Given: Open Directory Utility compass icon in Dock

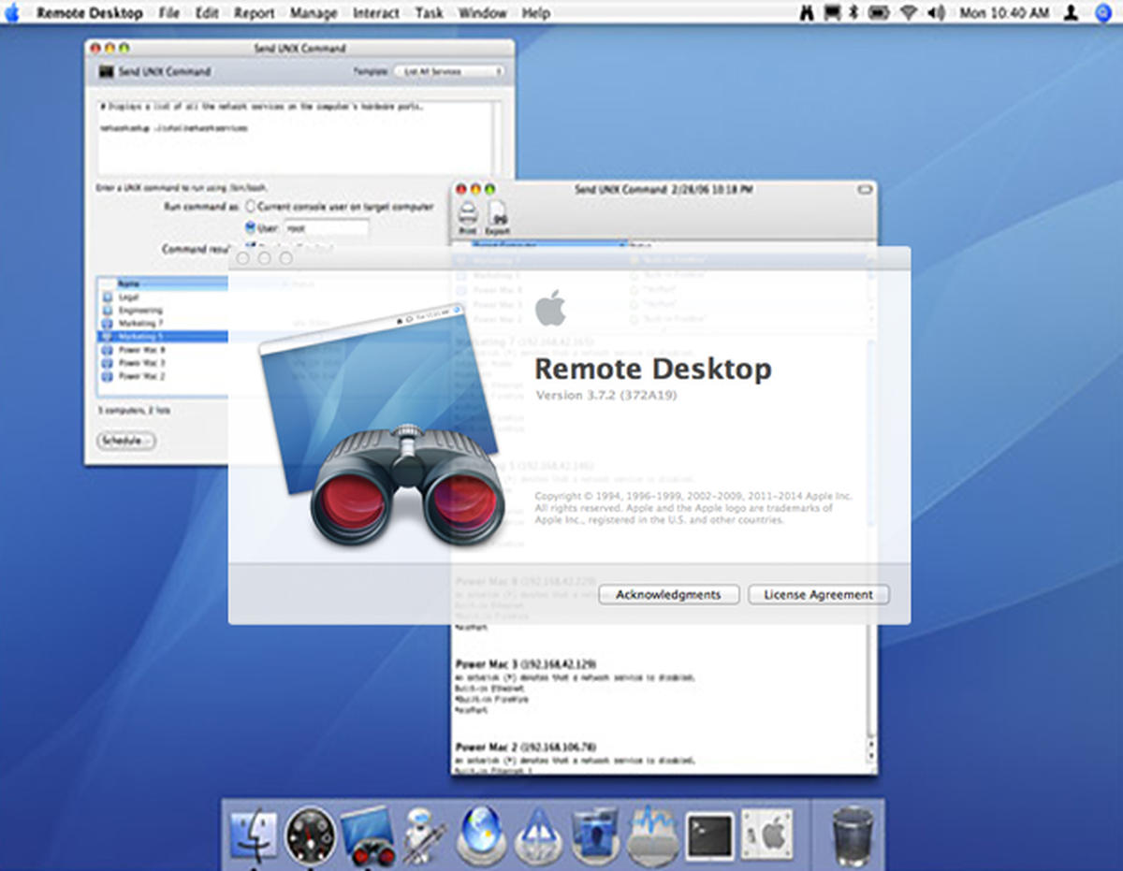Looking at the screenshot, I should (539, 834).
